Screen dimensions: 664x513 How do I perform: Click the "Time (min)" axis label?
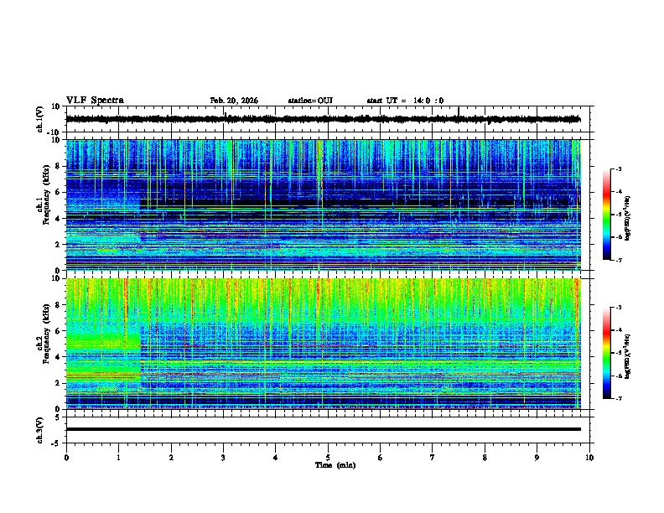pos(335,465)
